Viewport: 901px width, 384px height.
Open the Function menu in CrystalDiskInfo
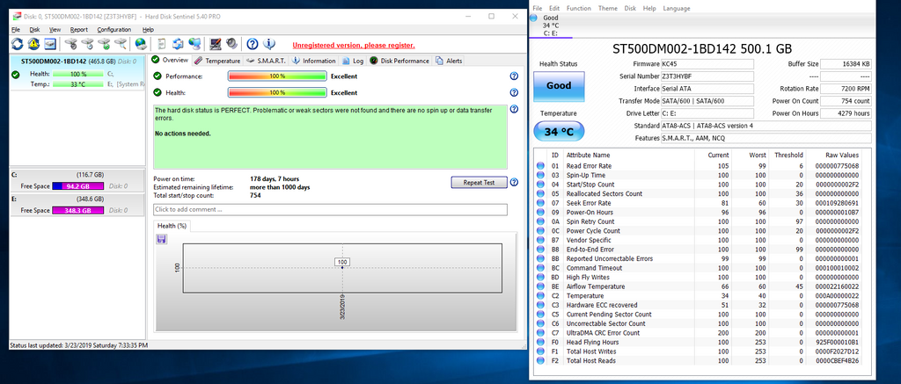[x=578, y=8]
